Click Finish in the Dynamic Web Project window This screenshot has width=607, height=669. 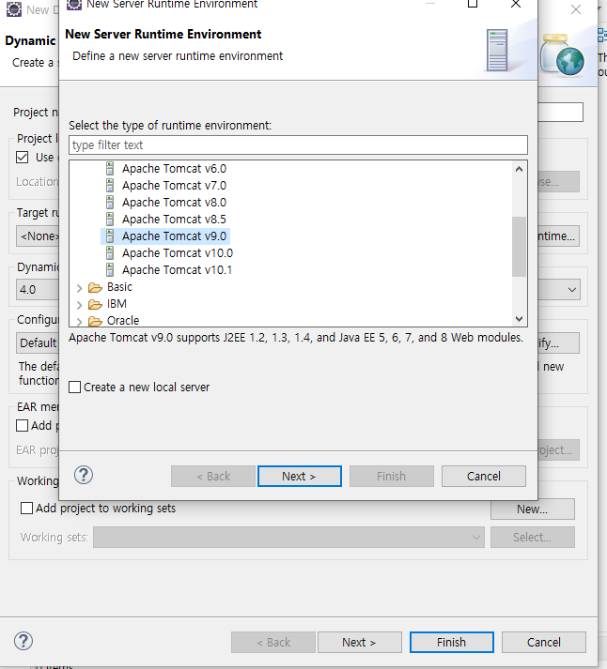[452, 642]
